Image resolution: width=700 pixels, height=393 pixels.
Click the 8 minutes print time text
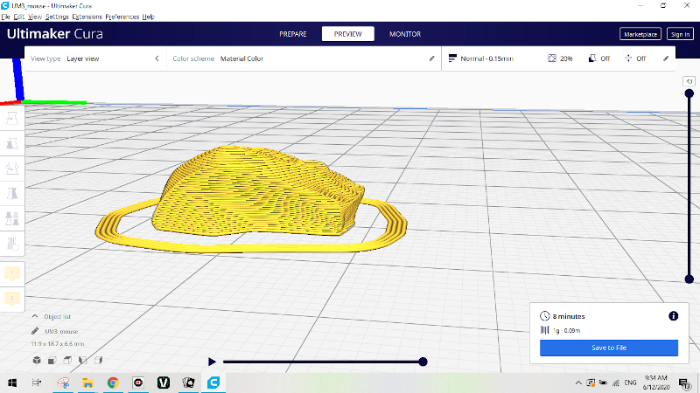(x=569, y=316)
